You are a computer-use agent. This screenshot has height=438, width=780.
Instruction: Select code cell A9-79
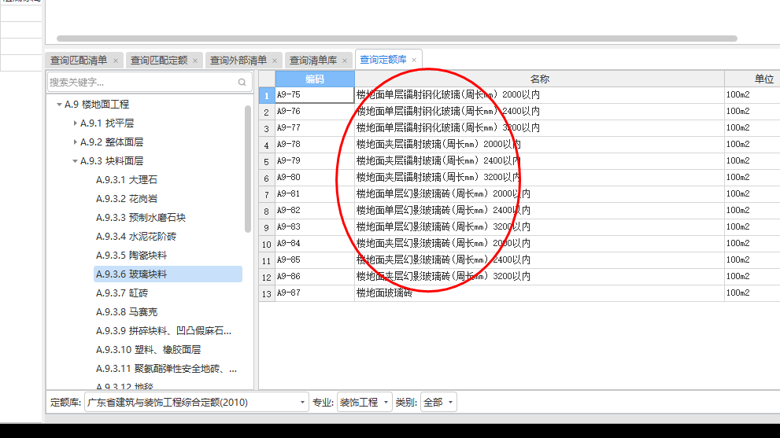pyautogui.click(x=315, y=160)
